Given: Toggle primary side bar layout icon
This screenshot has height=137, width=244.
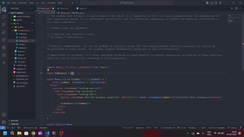Looking at the screenshot, I should [207, 3].
